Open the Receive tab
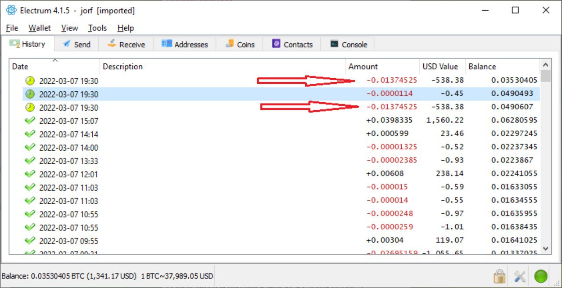 tap(126, 44)
